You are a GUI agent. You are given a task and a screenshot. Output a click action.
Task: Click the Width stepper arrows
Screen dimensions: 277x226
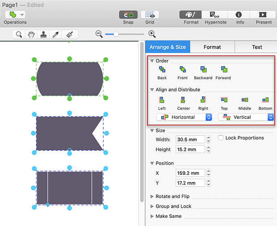(209, 139)
